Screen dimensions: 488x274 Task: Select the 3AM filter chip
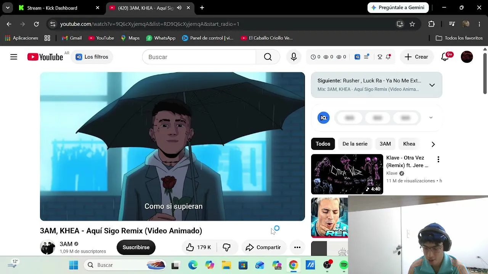click(385, 144)
